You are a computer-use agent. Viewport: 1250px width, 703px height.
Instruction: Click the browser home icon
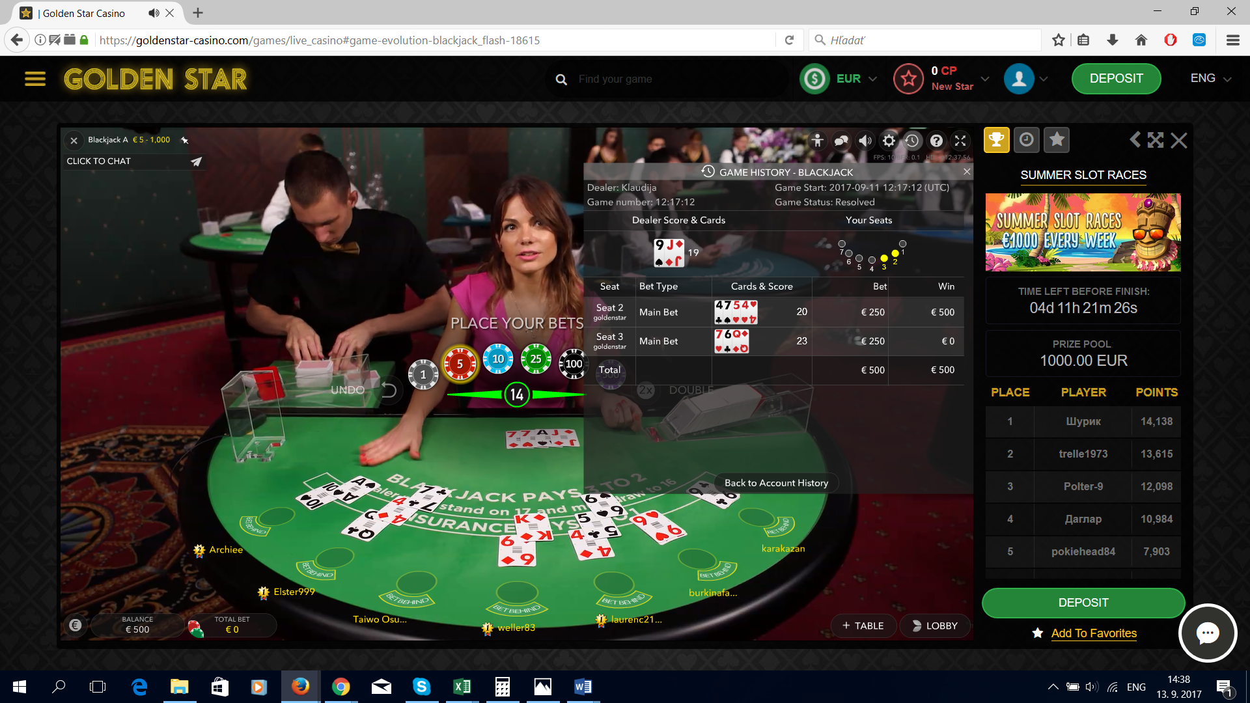[1141, 40]
